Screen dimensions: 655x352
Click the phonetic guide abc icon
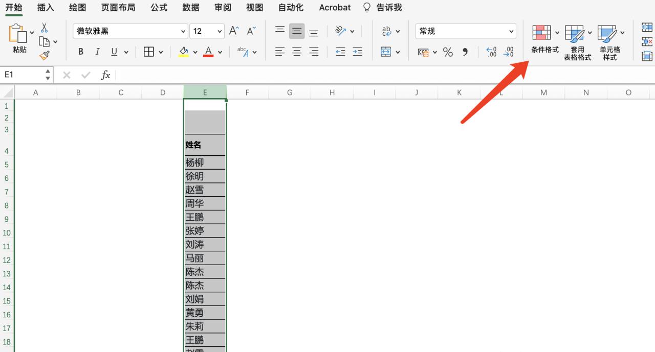243,52
